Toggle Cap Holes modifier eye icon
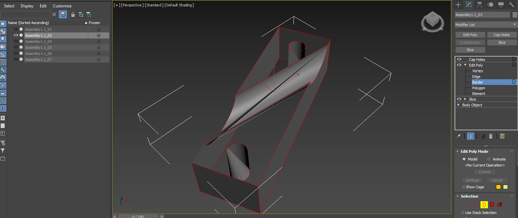Viewport: 518px width, 218px height. click(x=459, y=60)
